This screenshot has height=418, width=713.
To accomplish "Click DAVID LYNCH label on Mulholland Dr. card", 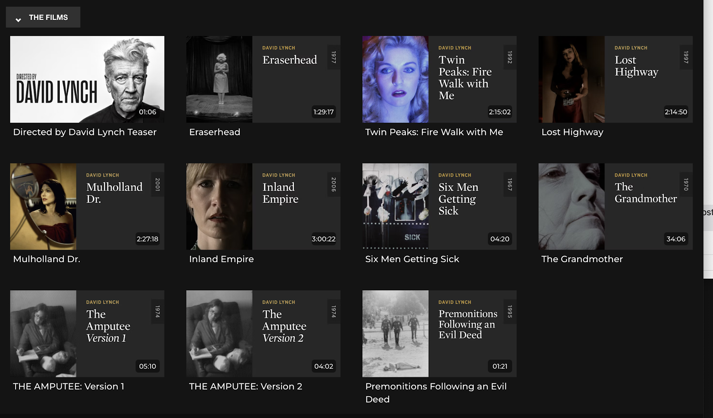I will (102, 175).
